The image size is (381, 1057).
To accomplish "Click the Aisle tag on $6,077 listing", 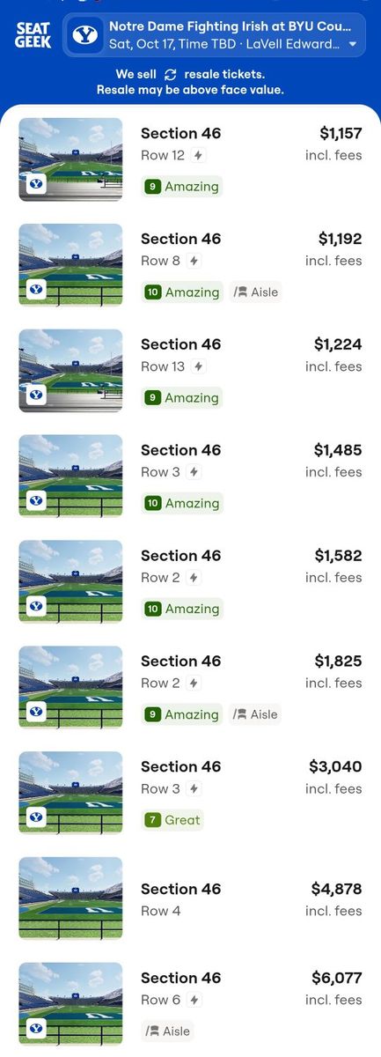I will coord(167,1031).
